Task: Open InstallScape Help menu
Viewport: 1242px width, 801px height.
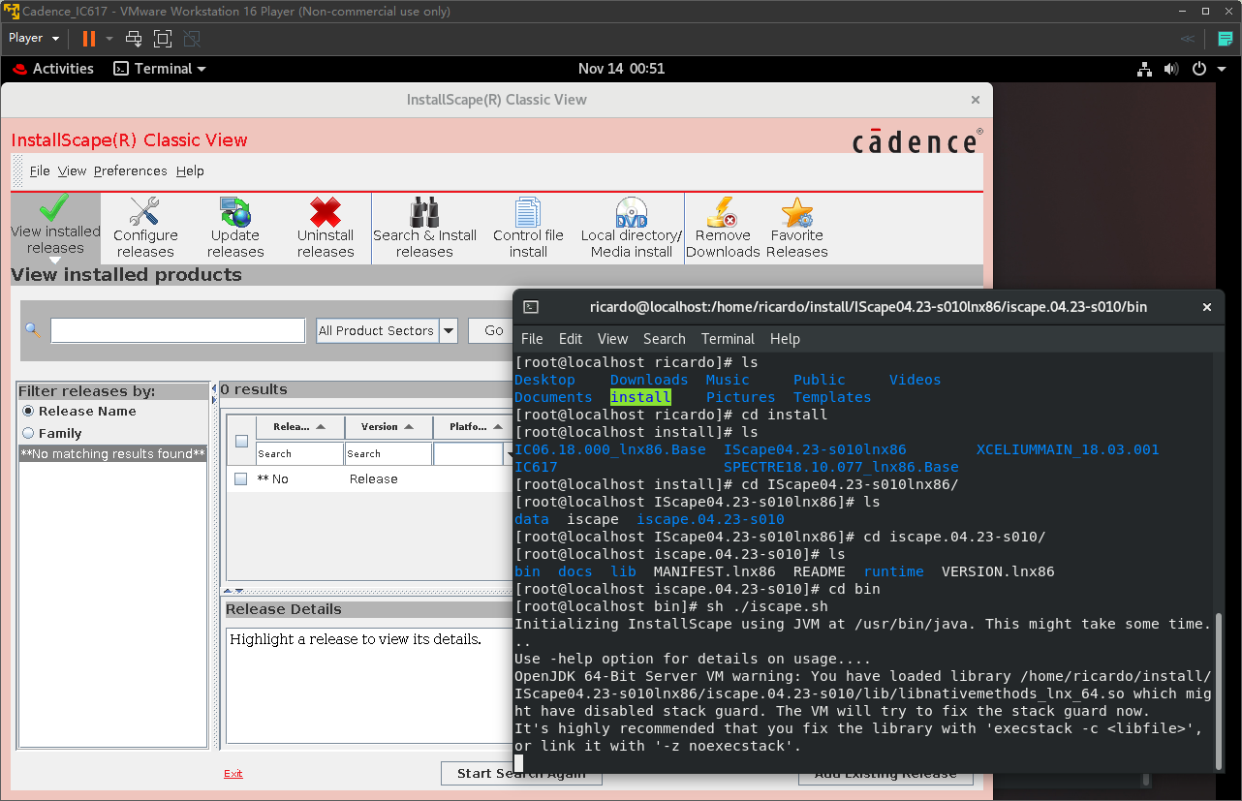Action: pyautogui.click(x=190, y=170)
